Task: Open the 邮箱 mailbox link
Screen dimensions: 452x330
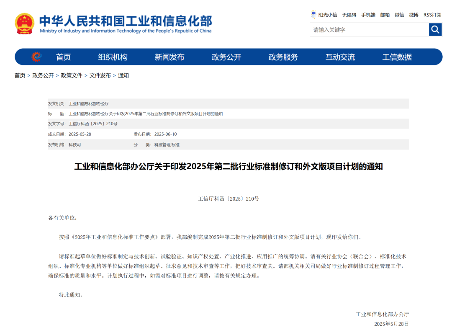Action: pos(385,15)
